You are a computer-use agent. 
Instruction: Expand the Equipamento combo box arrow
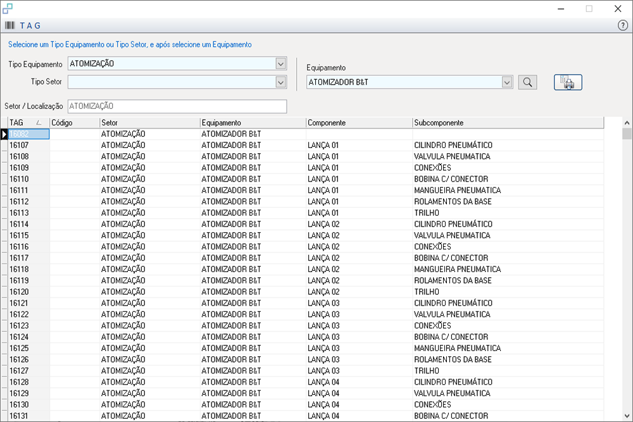click(506, 82)
